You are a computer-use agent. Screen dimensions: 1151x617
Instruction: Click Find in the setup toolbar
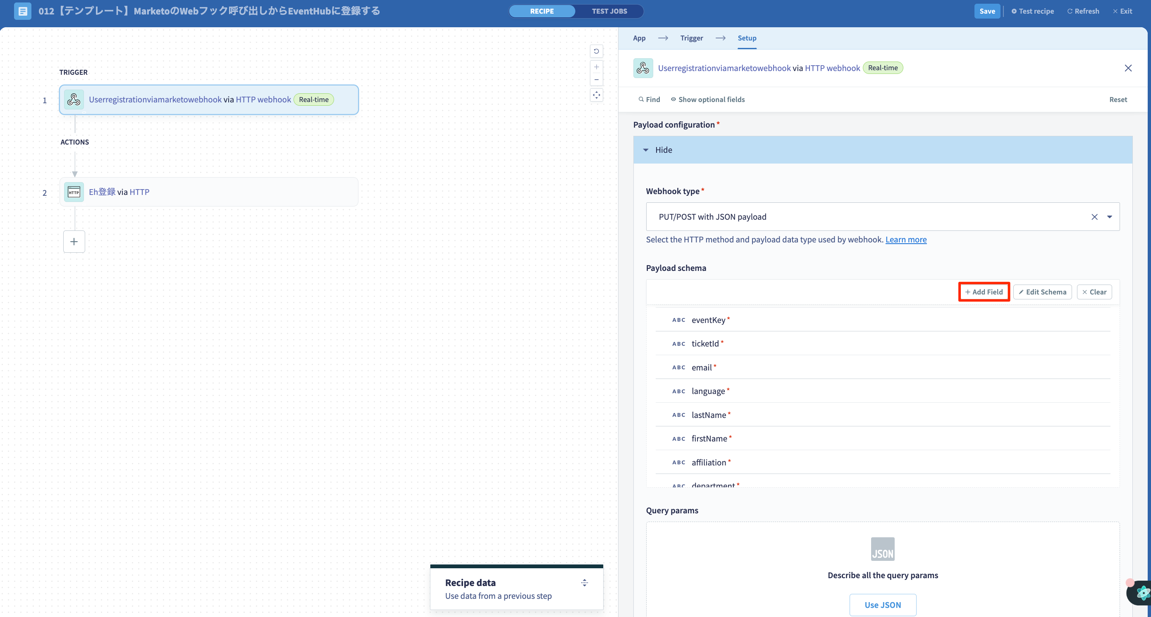tap(649, 100)
